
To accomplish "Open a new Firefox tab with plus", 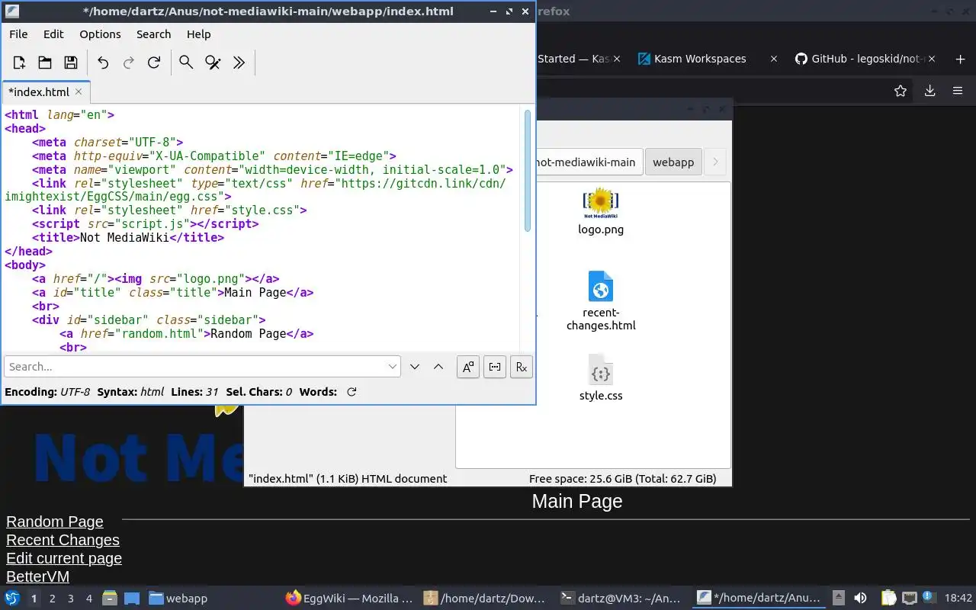I will pos(960,59).
